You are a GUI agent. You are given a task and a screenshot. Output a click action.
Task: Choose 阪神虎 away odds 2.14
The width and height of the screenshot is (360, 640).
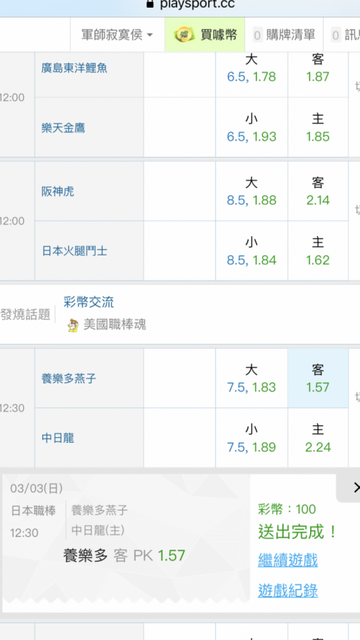pos(318,191)
